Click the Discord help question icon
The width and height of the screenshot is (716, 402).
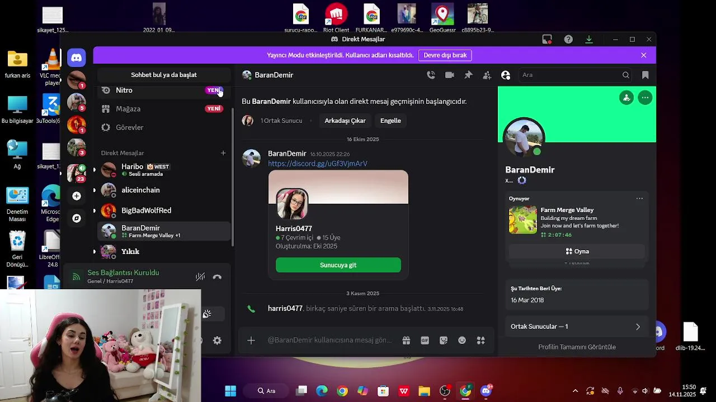[568, 39]
